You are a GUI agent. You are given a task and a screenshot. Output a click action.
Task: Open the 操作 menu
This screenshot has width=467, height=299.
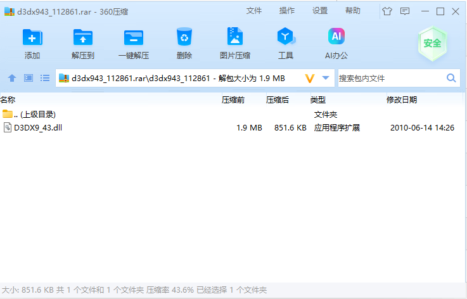click(287, 11)
